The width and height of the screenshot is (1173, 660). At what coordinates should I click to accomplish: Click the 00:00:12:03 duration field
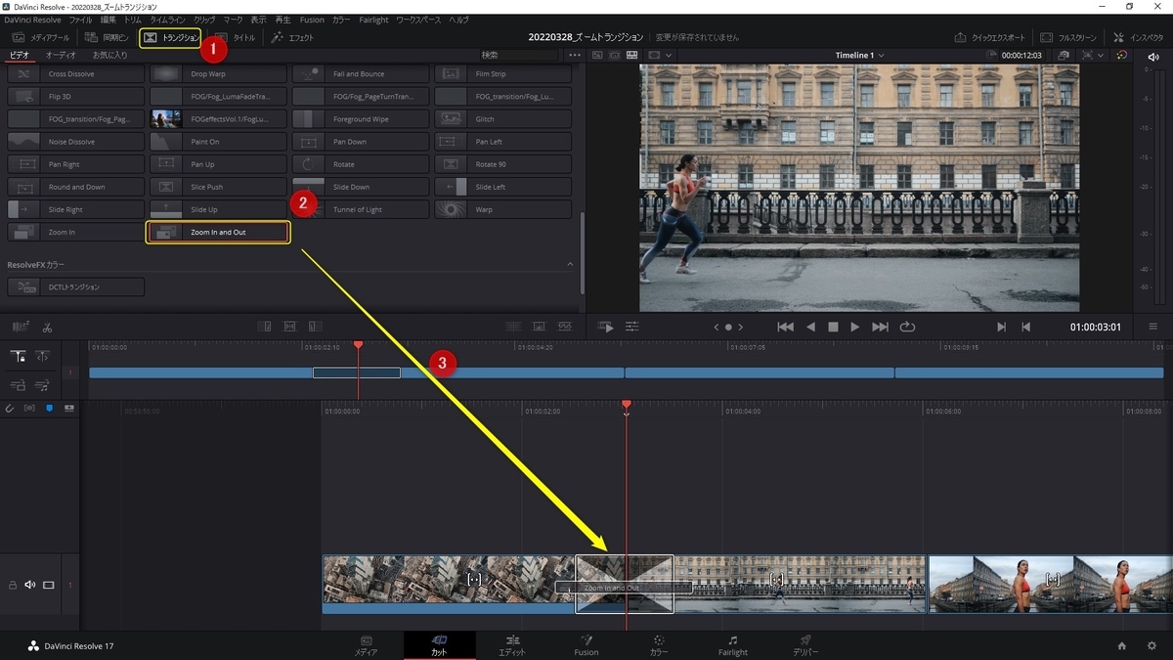coord(1021,56)
